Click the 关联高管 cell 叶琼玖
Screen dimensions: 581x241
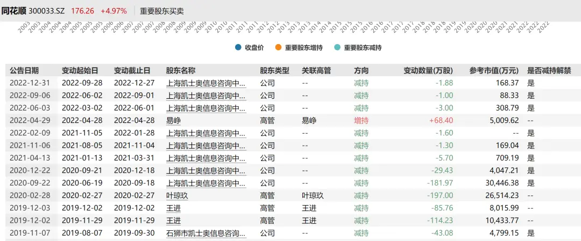pos(313,195)
